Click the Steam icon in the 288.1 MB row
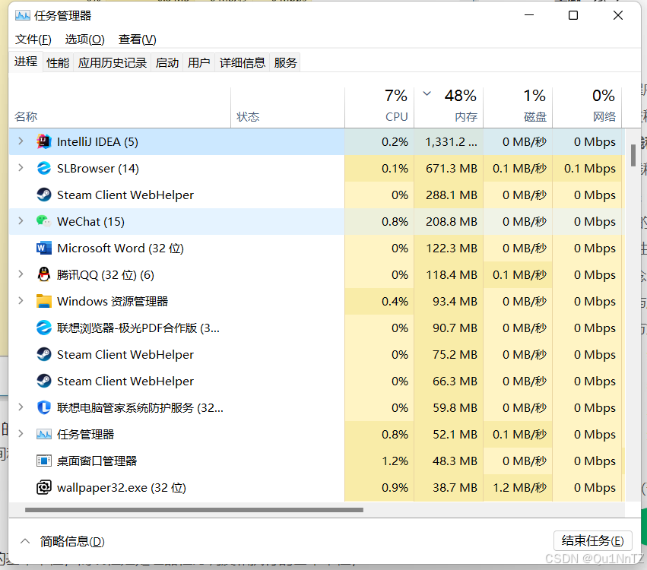 click(x=44, y=195)
